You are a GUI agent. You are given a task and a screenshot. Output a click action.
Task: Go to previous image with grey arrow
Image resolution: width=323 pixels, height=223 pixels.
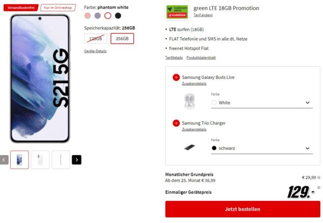coord(4,160)
